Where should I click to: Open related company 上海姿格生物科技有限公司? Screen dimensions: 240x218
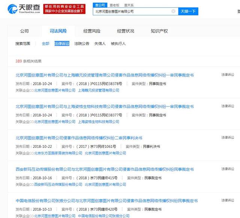[x=98, y=122]
